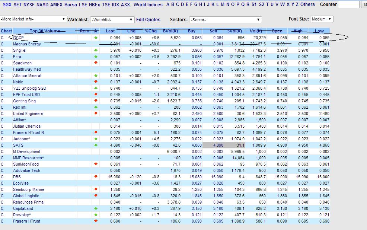367x230 pixels.
Task: Select the highlighted SATS sell price 4.890
Action: tap(218, 145)
